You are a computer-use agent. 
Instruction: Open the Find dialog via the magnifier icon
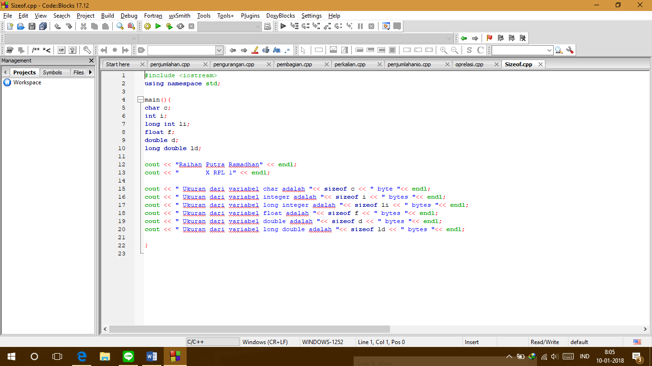tap(120, 26)
